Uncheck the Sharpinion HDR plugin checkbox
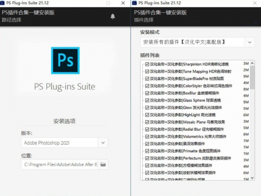The width and height of the screenshot is (261, 196). pyautogui.click(x=147, y=64)
